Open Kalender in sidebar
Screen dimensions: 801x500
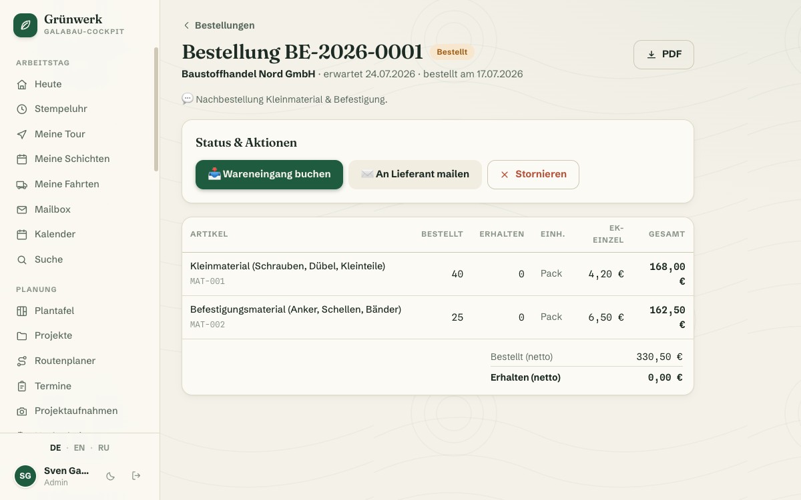79,235
